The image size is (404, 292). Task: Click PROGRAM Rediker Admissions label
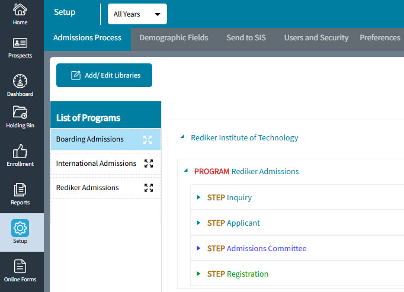click(x=246, y=171)
